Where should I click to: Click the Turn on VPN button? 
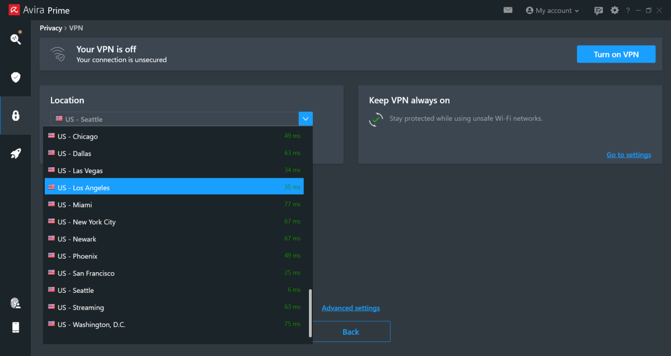[616, 54]
